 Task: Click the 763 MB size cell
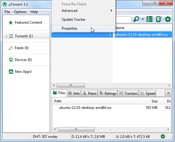pos(152,108)
